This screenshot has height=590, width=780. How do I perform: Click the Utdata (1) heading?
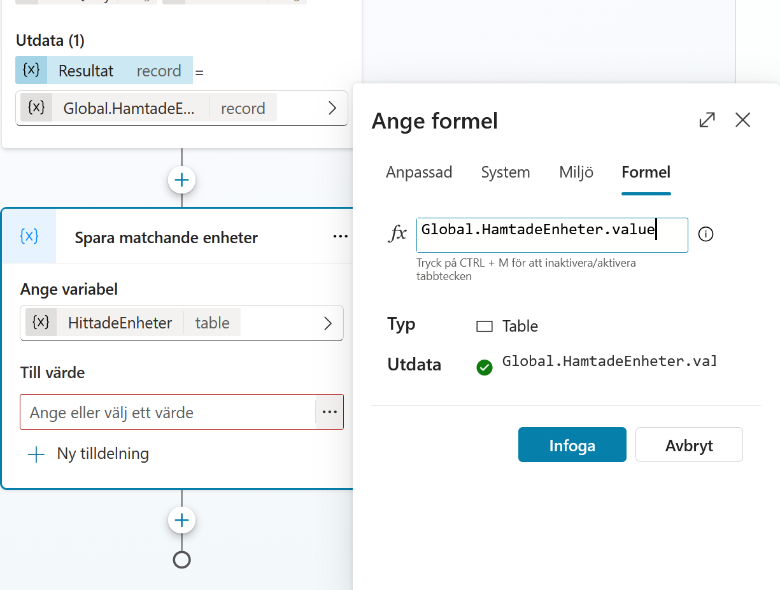tap(50, 41)
